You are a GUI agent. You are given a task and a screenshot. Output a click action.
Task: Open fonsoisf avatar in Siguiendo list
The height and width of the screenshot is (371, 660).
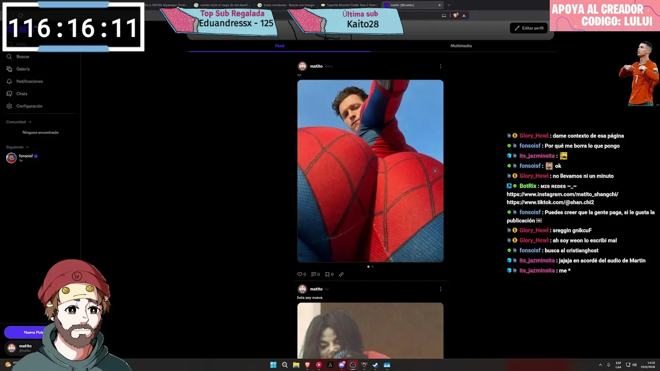pyautogui.click(x=11, y=158)
